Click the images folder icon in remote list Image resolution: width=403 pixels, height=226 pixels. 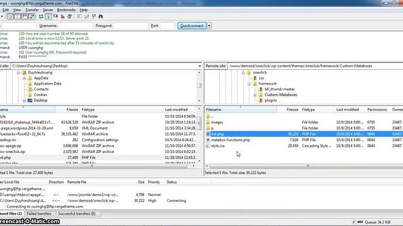click(x=208, y=122)
